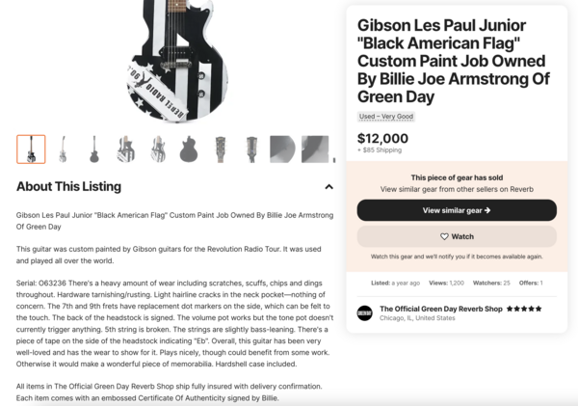This screenshot has width=578, height=406.
Task: Select the fifth angled body thumbnail
Action: coord(158,149)
